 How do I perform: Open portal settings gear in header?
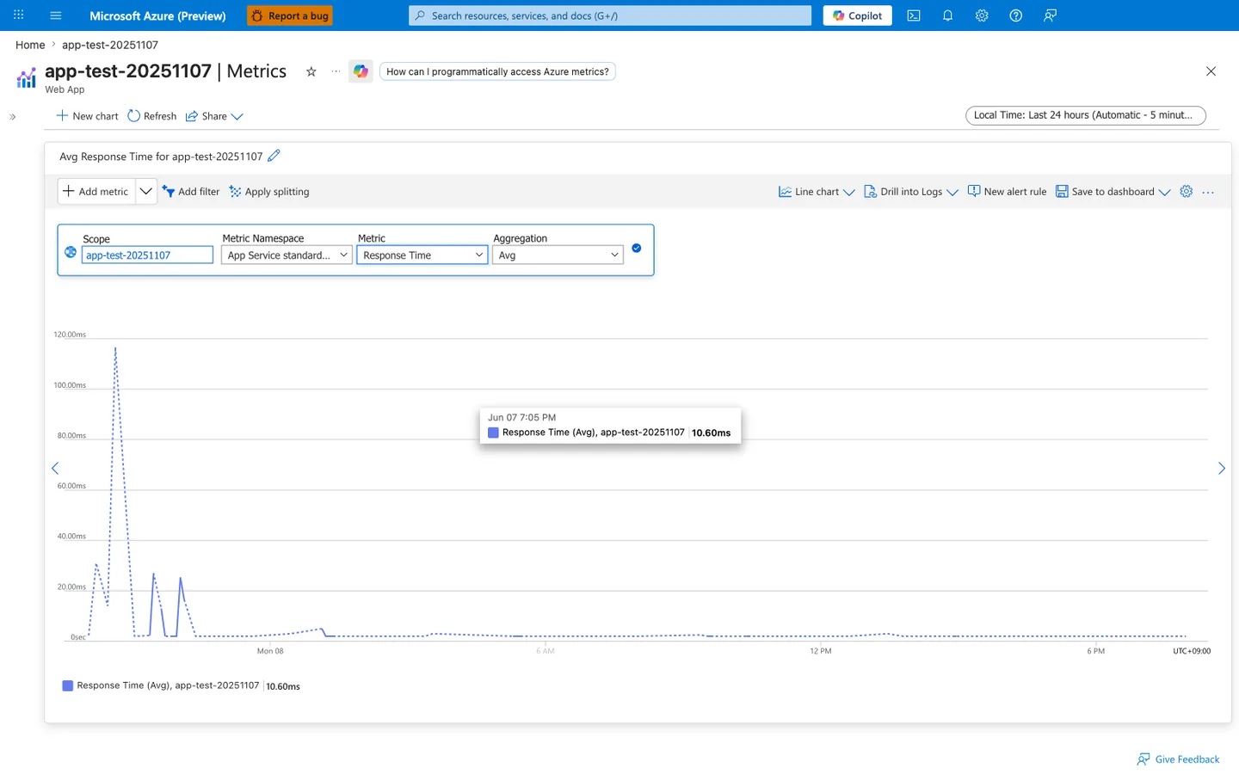tap(982, 15)
